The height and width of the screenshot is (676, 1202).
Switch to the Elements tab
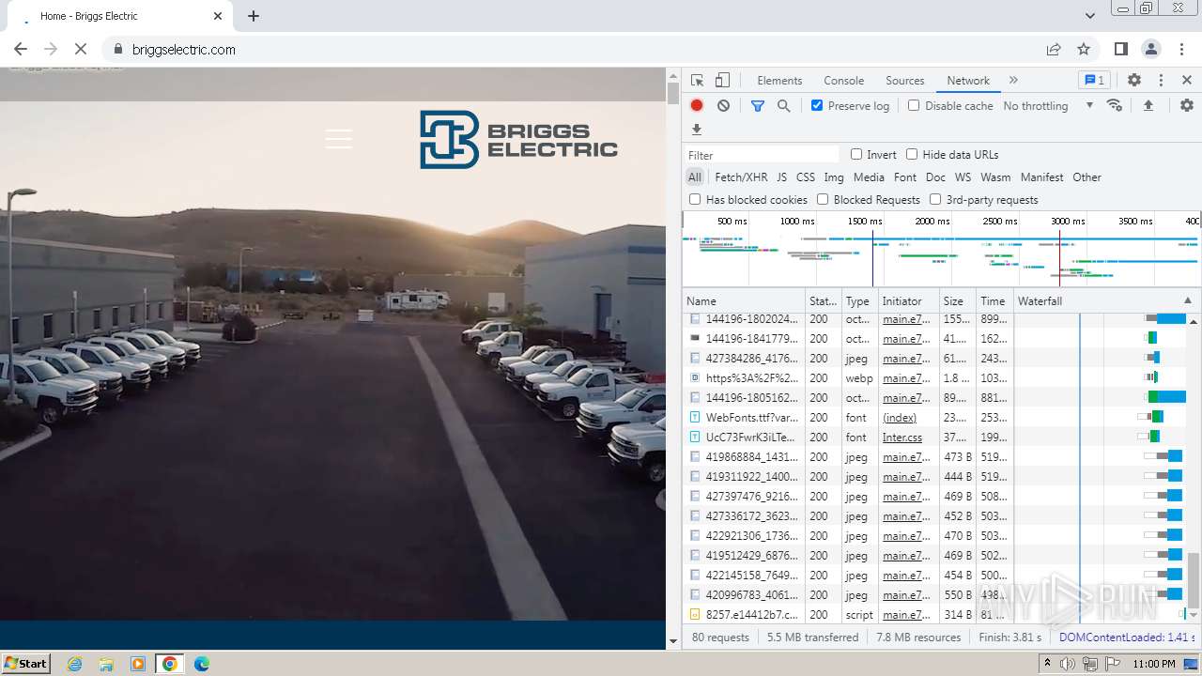point(779,81)
